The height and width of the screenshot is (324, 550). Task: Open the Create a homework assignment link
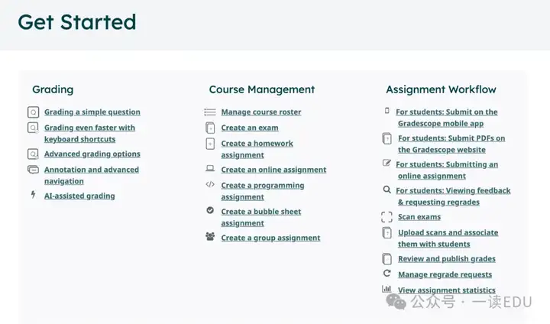pyautogui.click(x=257, y=149)
